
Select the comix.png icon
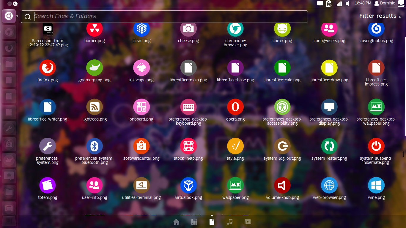(x=282, y=29)
